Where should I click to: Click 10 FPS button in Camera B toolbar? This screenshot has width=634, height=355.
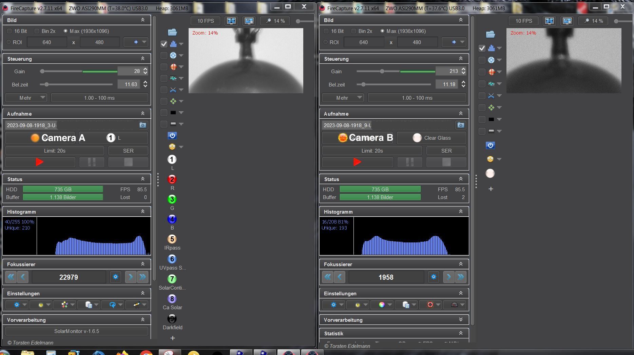tap(524, 21)
